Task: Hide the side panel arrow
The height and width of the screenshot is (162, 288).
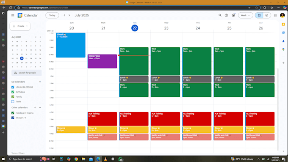Action: [283, 151]
